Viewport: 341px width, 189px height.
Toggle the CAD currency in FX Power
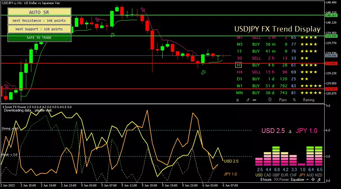click(267, 175)
